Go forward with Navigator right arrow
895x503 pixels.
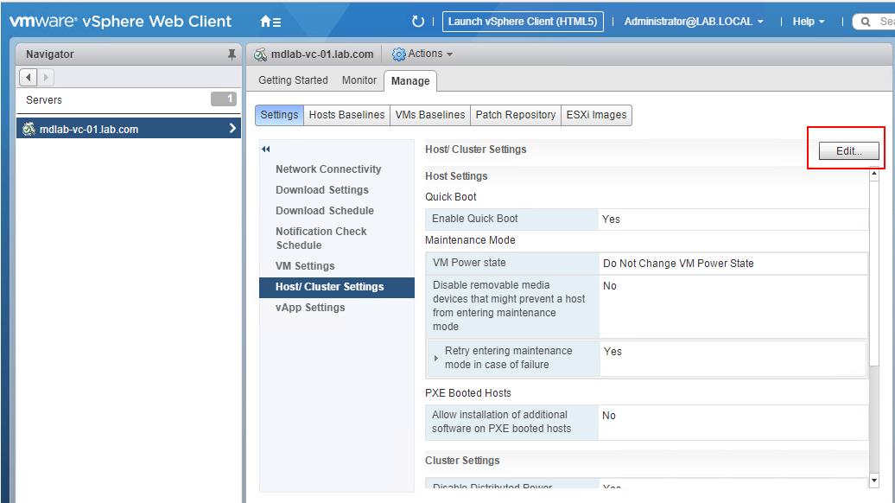point(46,77)
